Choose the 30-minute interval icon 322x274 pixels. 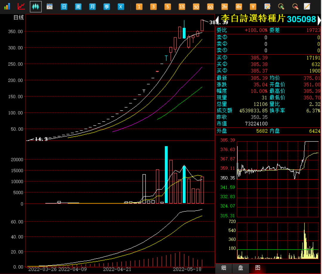[x=196, y=7]
